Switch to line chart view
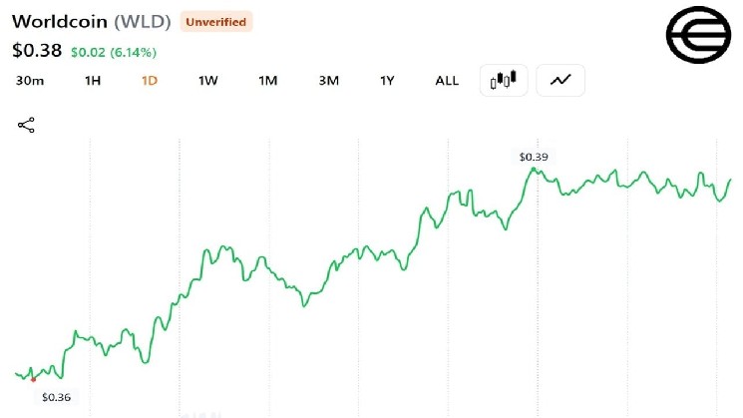The image size is (743, 418). click(560, 80)
